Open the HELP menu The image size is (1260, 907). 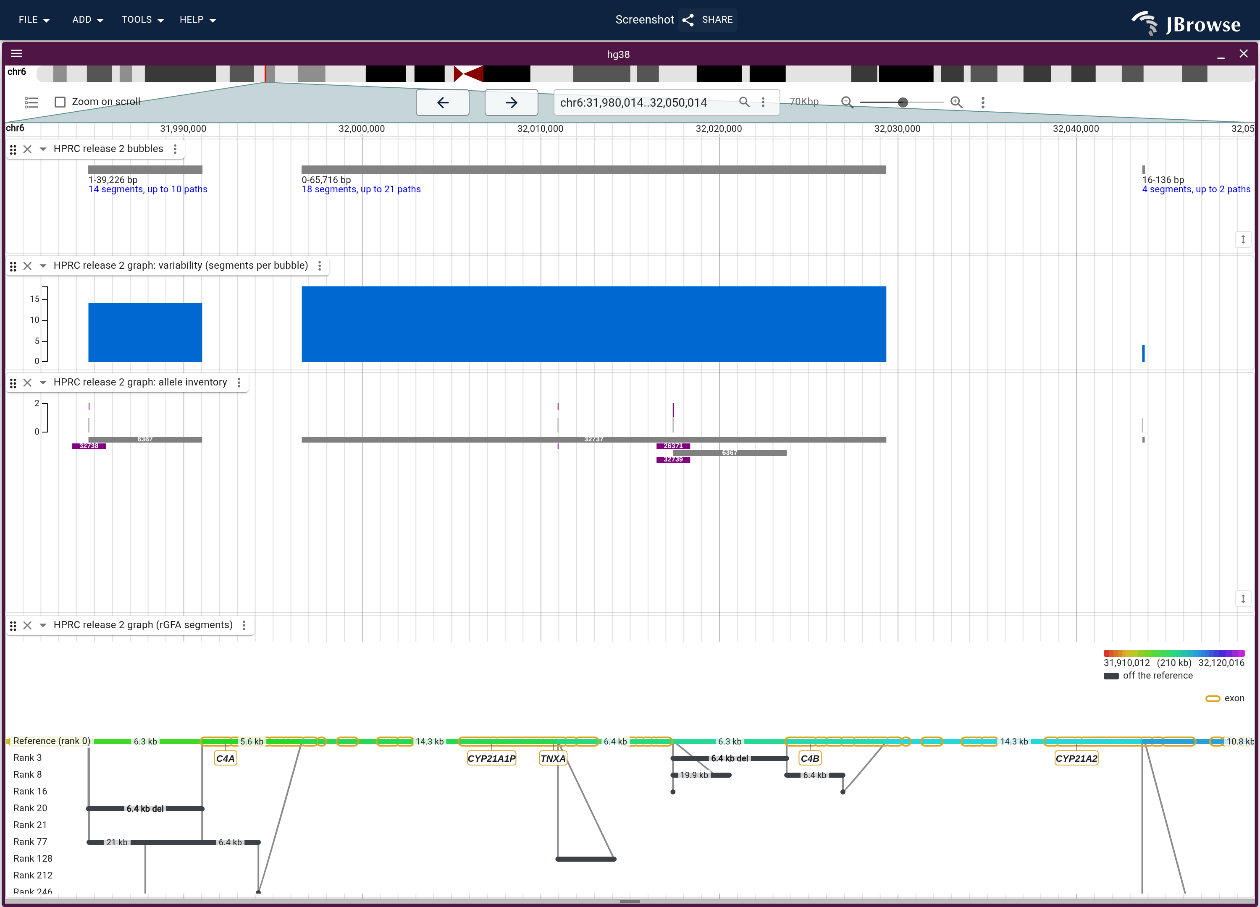click(197, 19)
